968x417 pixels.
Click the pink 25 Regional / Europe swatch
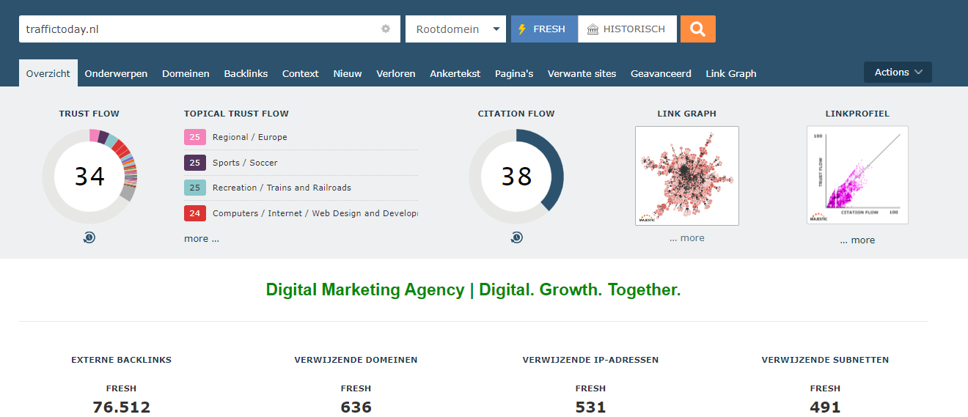coord(195,137)
